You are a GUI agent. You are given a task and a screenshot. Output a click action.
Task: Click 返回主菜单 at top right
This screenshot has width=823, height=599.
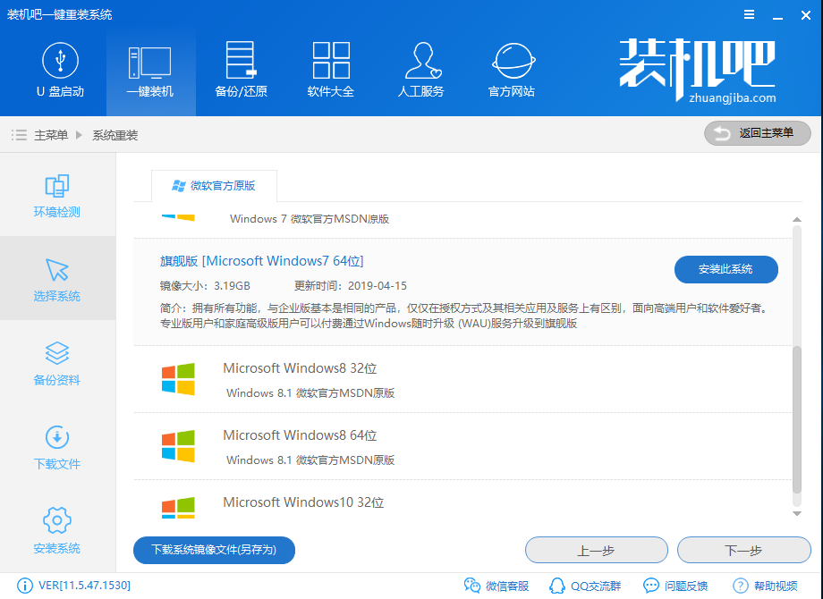coord(757,132)
